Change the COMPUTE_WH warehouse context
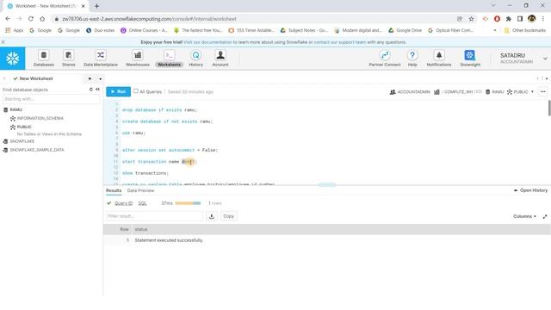The height and width of the screenshot is (310, 551). tap(458, 92)
